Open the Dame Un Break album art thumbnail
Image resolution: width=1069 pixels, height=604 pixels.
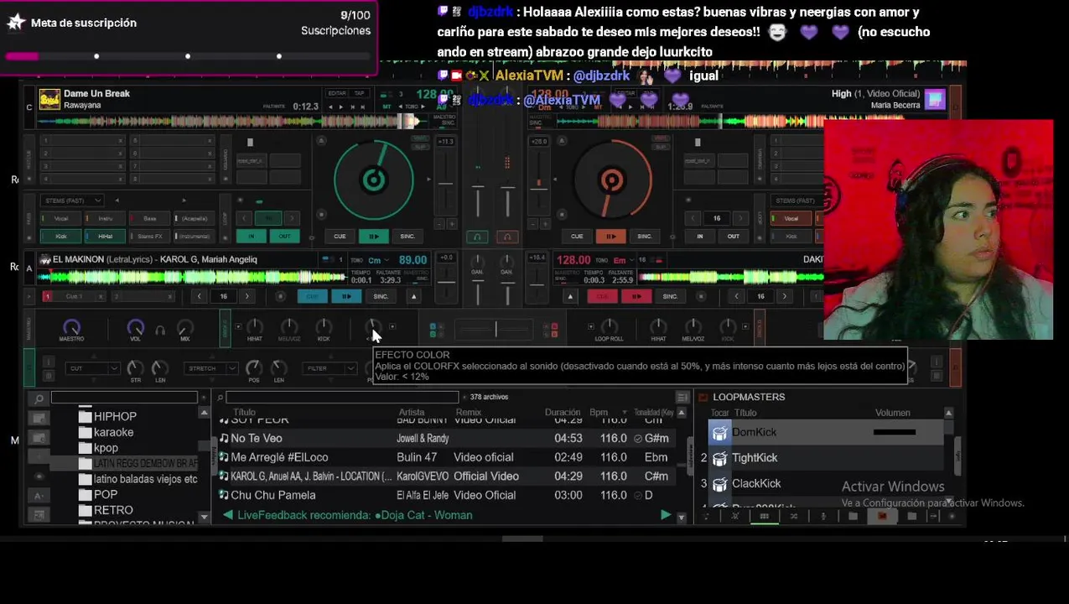[x=49, y=99]
